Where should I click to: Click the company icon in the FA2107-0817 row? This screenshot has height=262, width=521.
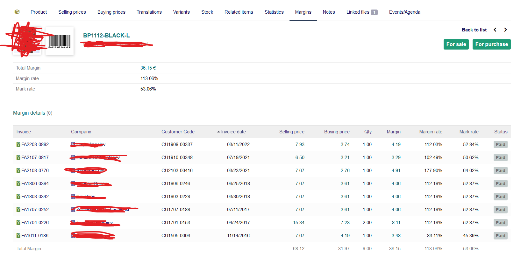(73, 157)
